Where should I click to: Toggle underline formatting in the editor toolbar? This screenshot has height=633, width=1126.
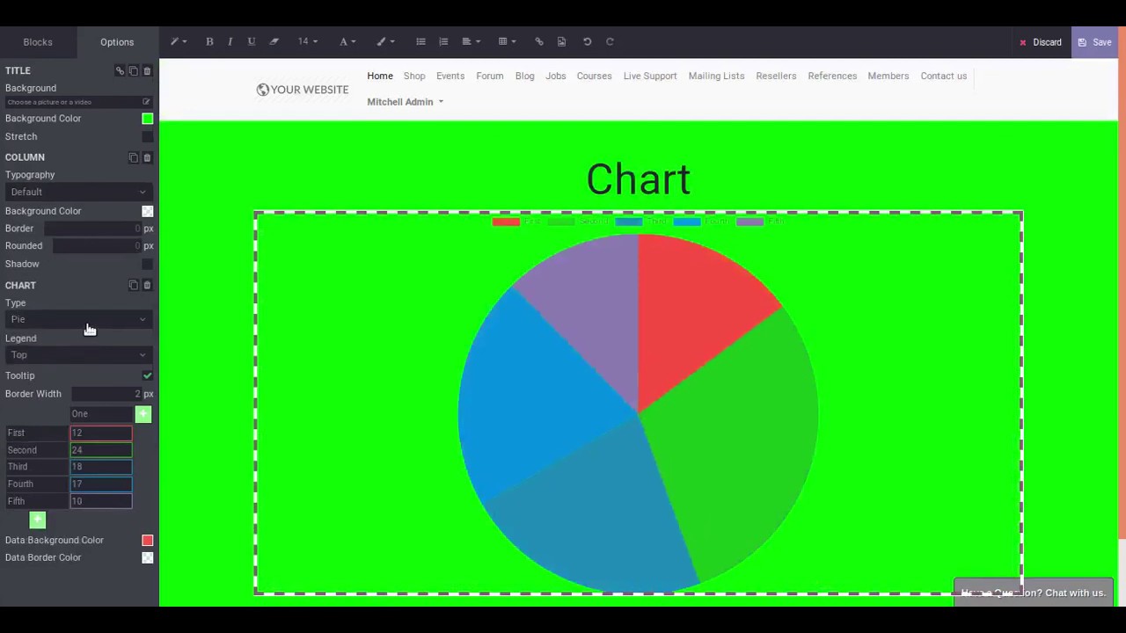252,41
